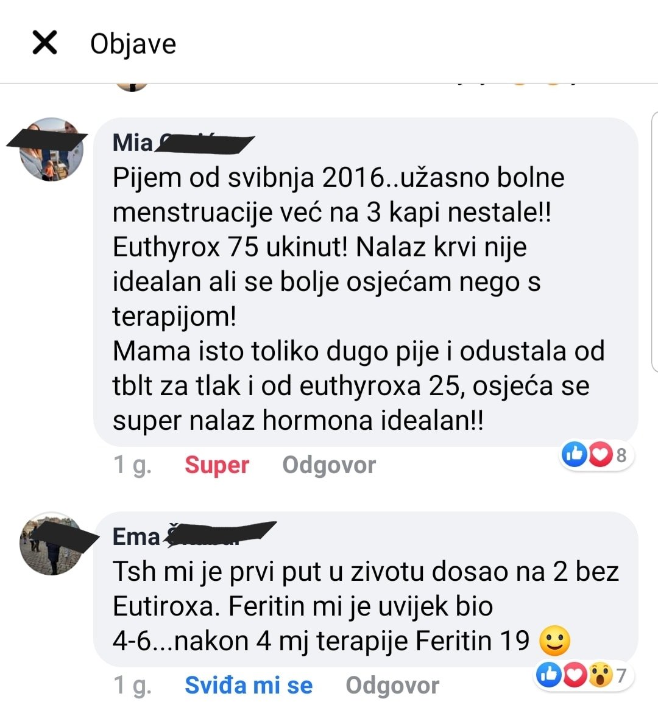This screenshot has width=658, height=713.
Task: View the 8 reactions count on Mia's comment
Action: coord(621,455)
